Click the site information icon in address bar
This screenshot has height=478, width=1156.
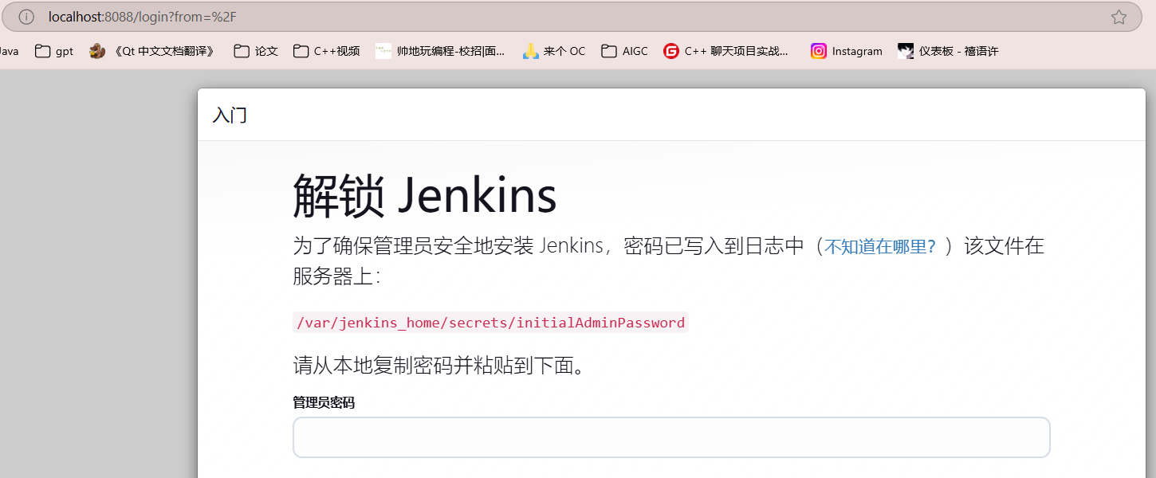[26, 17]
